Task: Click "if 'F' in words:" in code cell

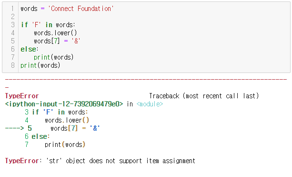Action: click(48, 25)
